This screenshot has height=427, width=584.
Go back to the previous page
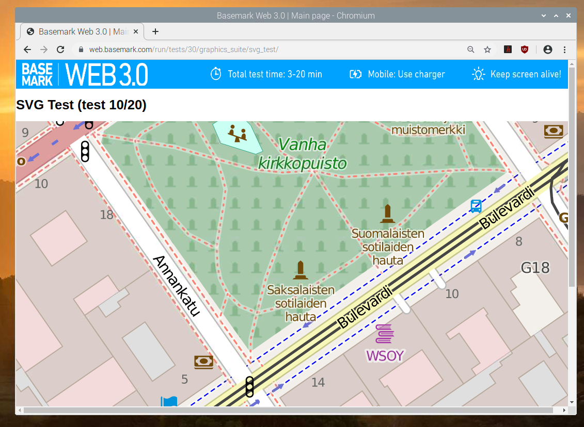27,50
